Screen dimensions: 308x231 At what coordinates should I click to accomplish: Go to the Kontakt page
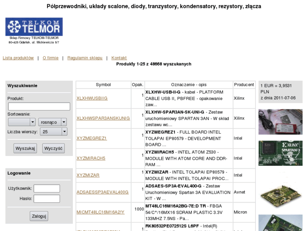(x=119, y=58)
